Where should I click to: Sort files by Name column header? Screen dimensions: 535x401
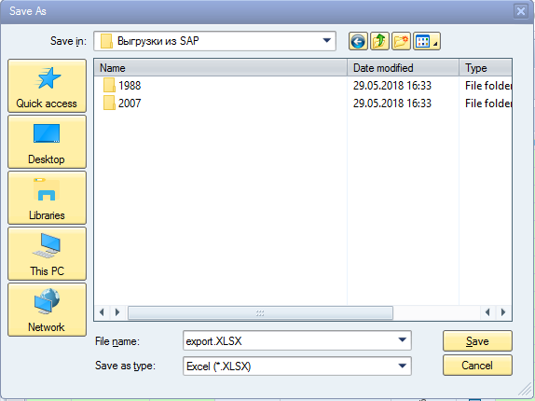point(221,68)
